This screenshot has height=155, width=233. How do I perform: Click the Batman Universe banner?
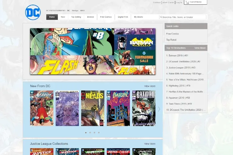point(135,42)
